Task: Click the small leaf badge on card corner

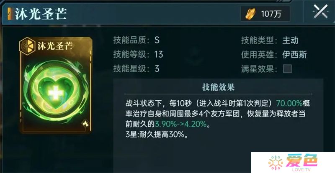Action: (85, 124)
